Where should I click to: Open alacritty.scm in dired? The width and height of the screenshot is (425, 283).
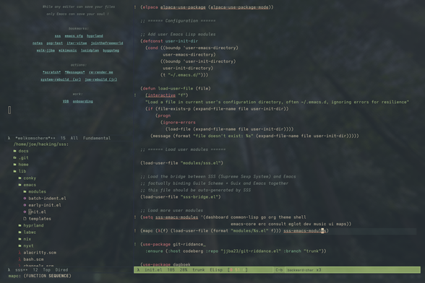tap(40, 253)
